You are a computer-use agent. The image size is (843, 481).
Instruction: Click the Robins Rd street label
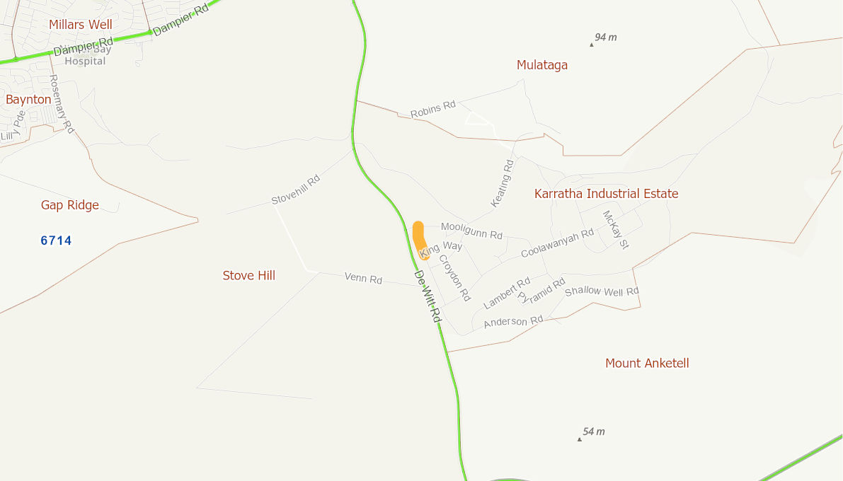coord(432,109)
